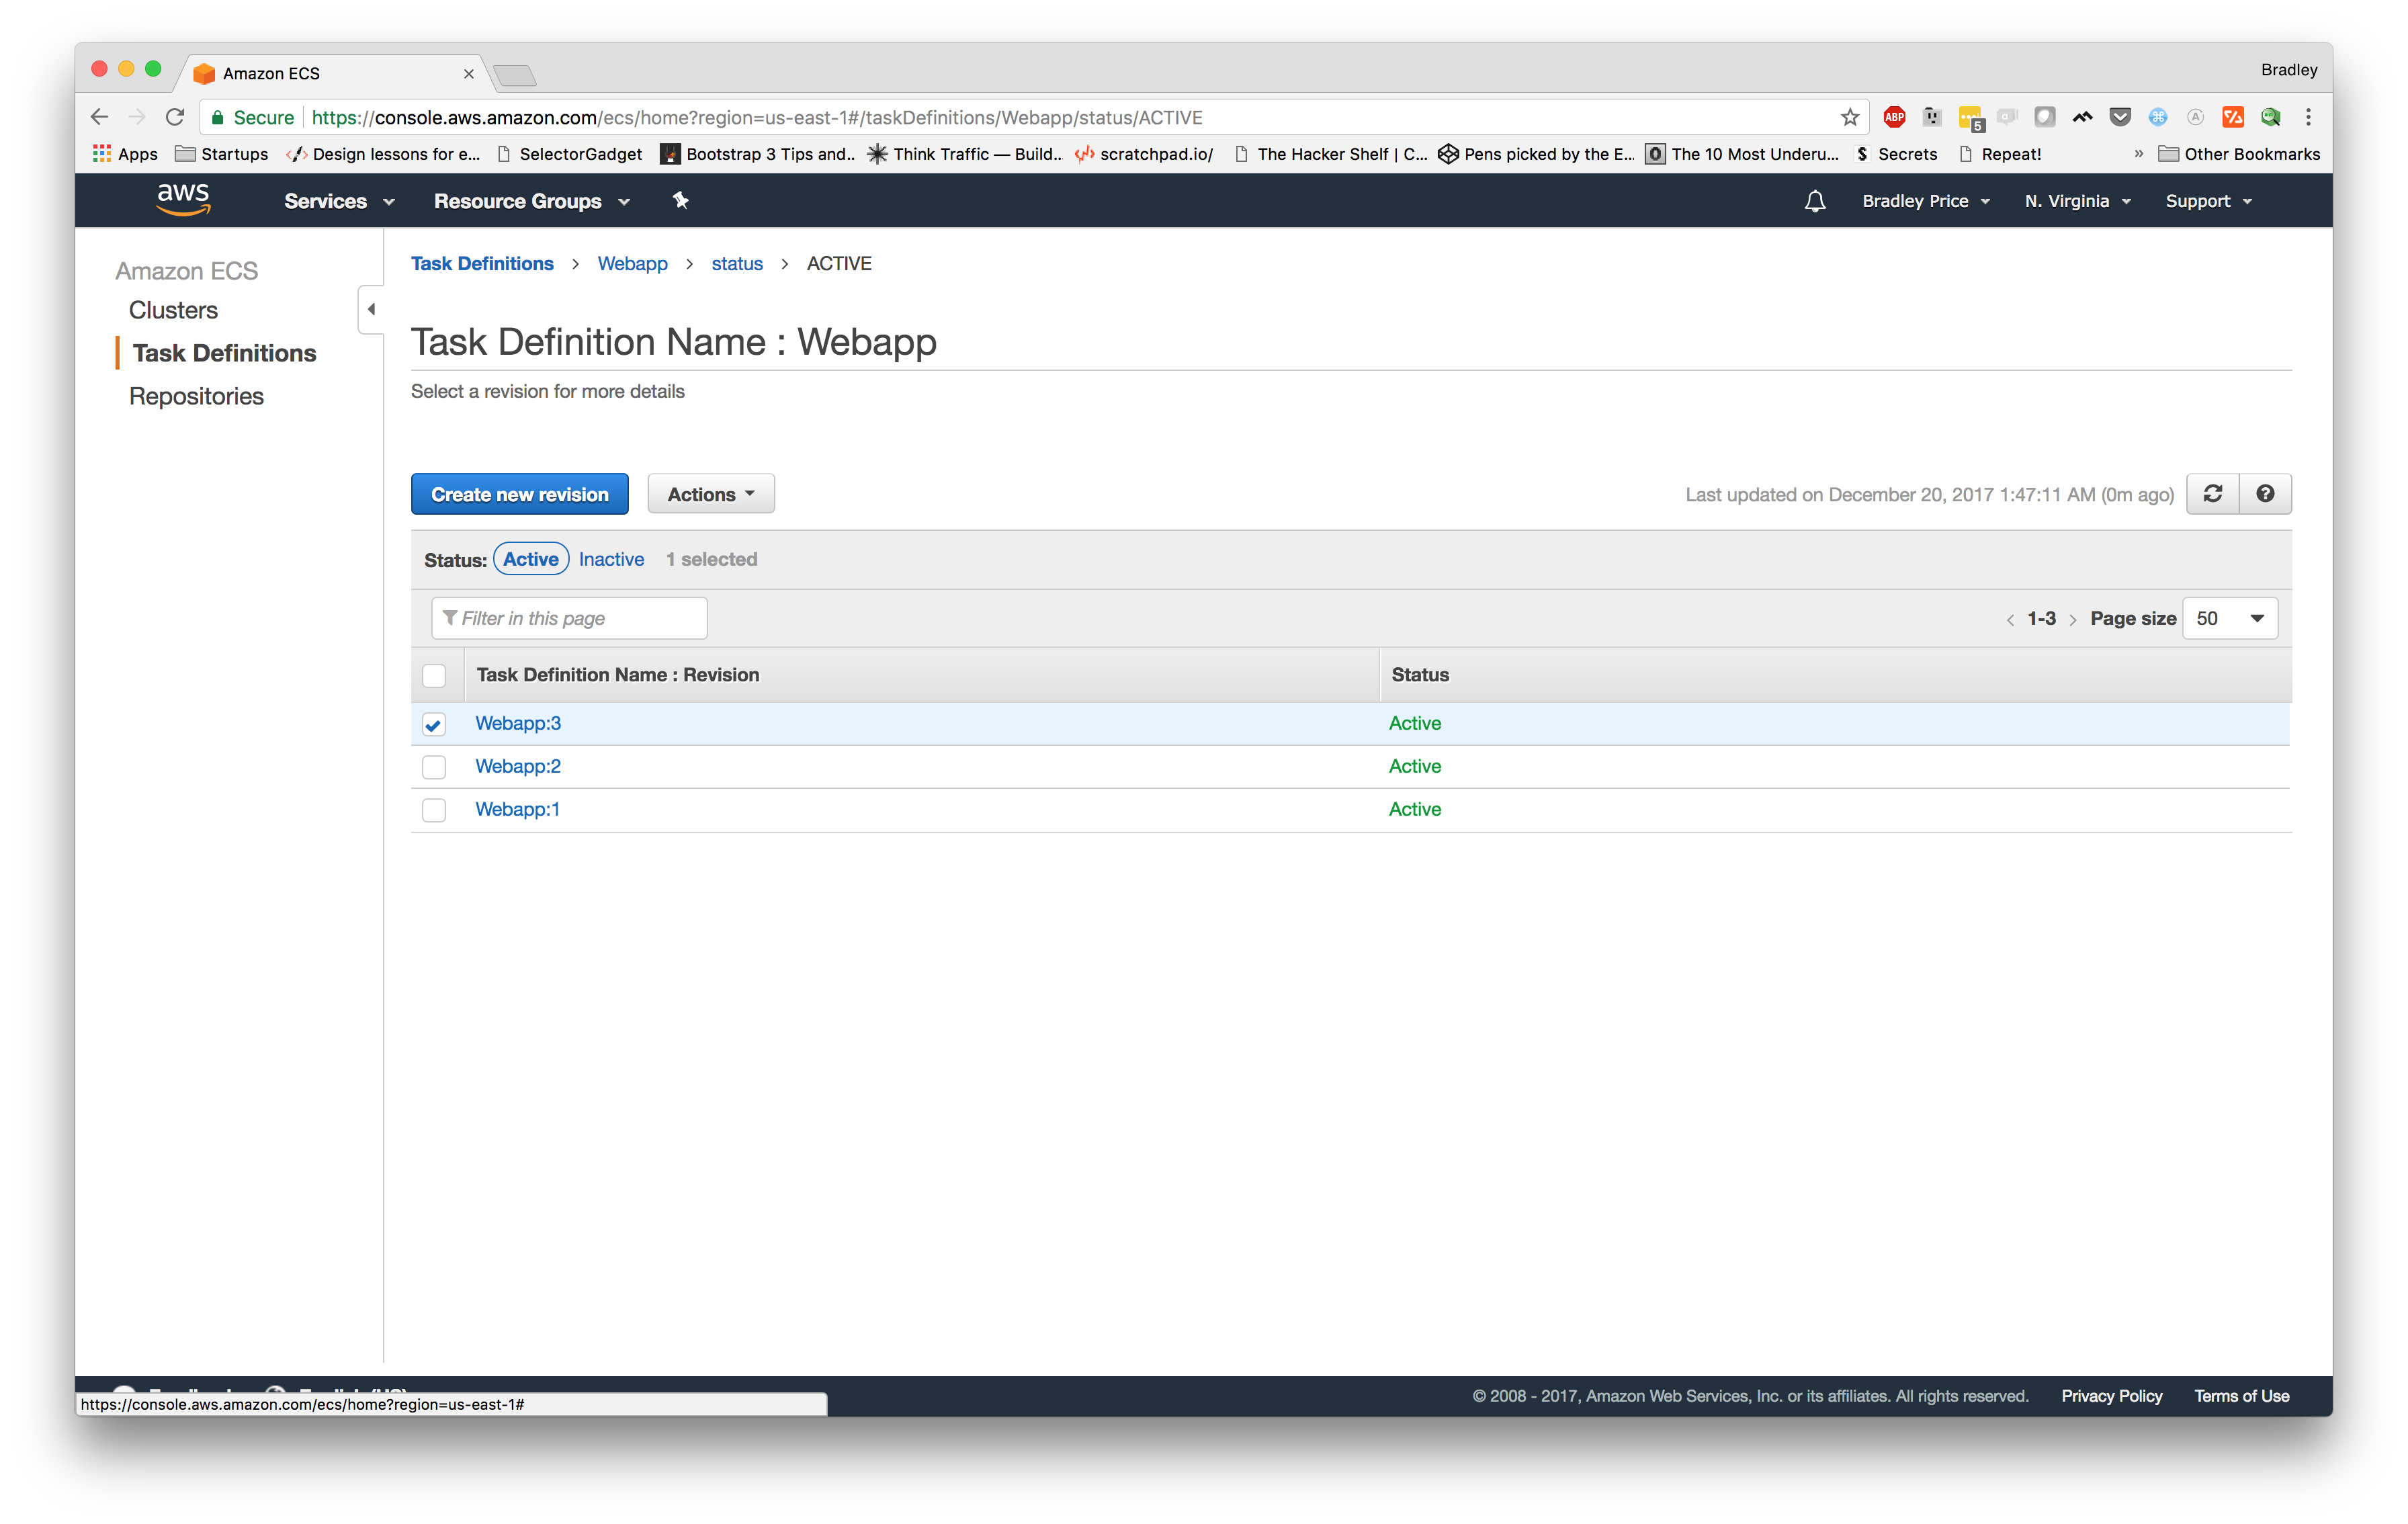Click the status breadcrumb link
The width and height of the screenshot is (2408, 1524).
tap(737, 263)
